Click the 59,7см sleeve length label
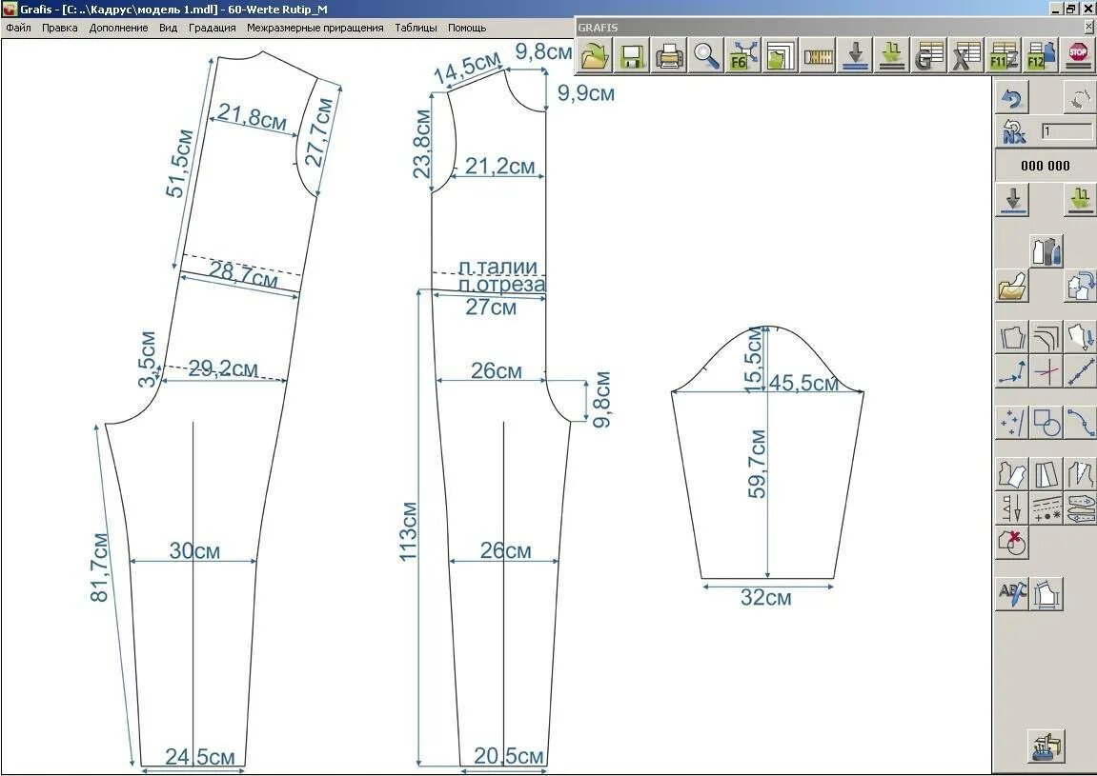This screenshot has width=1097, height=776. (757, 464)
